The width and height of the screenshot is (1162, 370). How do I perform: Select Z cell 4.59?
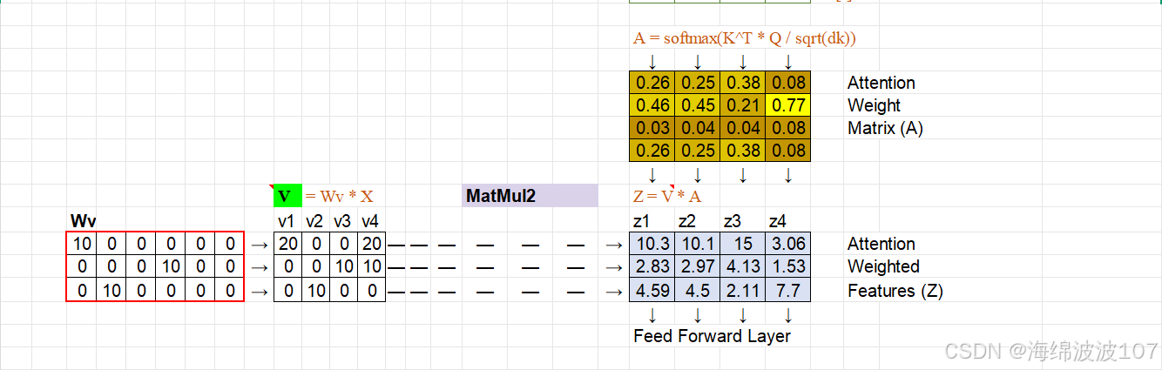coord(652,290)
